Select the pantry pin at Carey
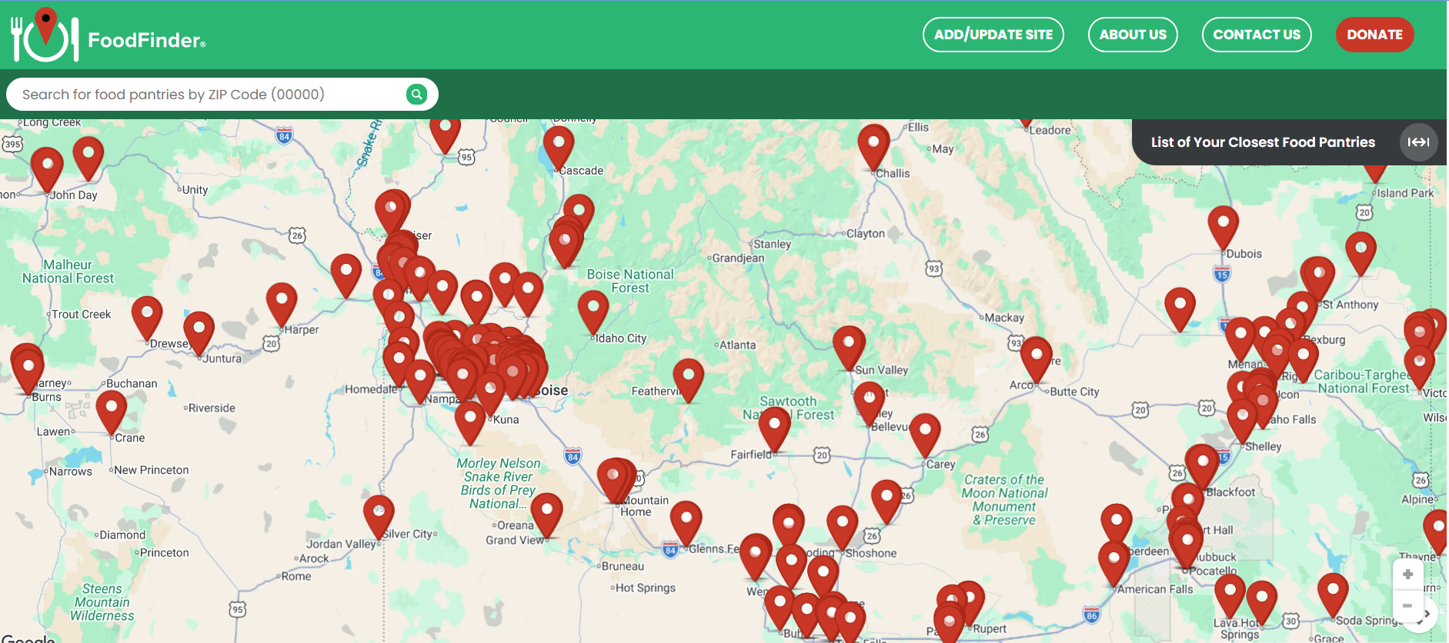 (925, 436)
